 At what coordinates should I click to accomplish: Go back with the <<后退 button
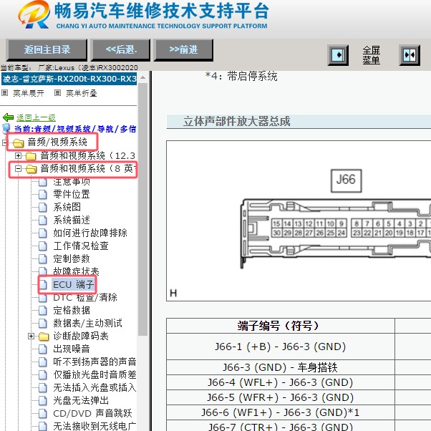(121, 50)
